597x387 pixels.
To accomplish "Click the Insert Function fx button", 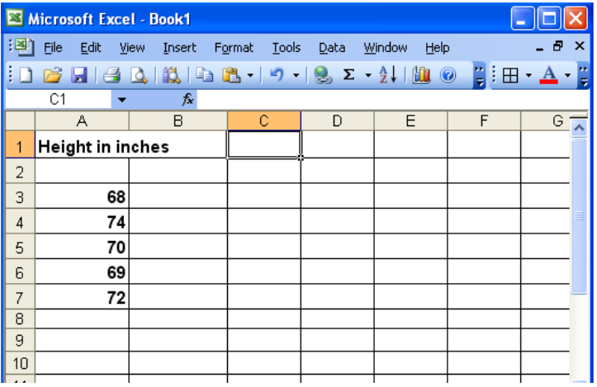I will point(188,100).
